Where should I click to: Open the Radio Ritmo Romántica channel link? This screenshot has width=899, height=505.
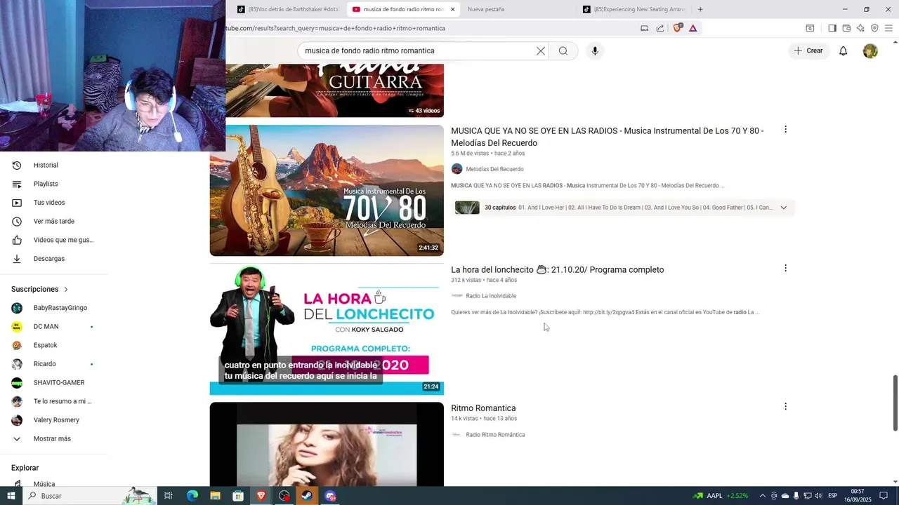[495, 435]
